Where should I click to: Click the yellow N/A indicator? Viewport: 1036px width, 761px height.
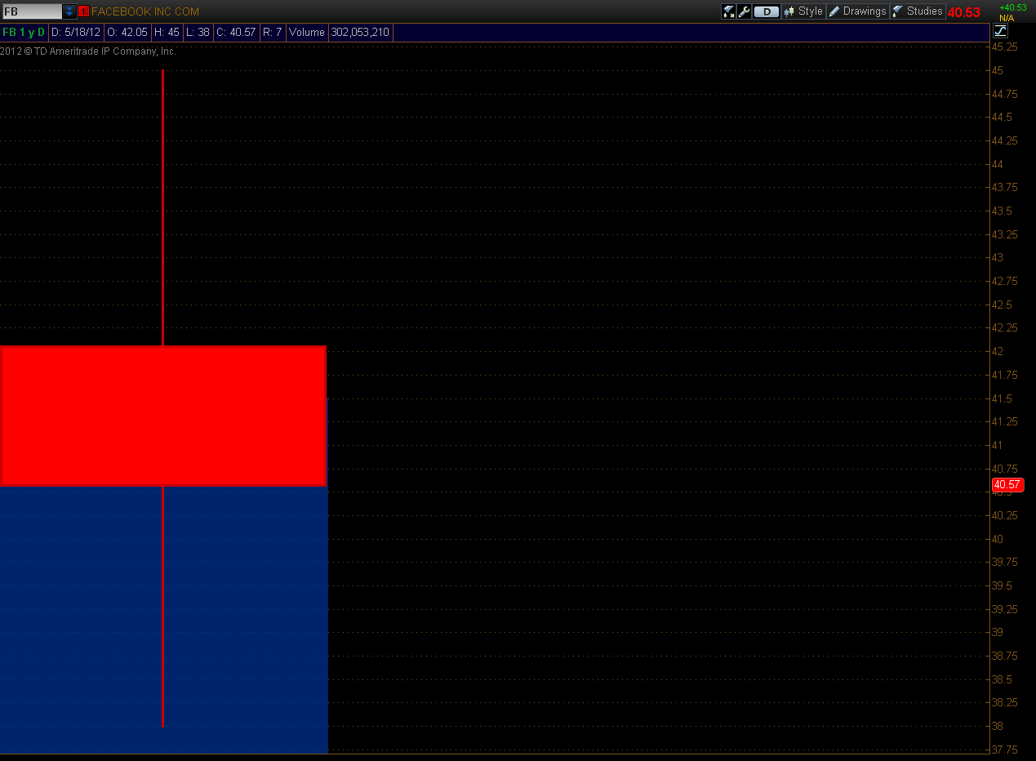click(1007, 17)
